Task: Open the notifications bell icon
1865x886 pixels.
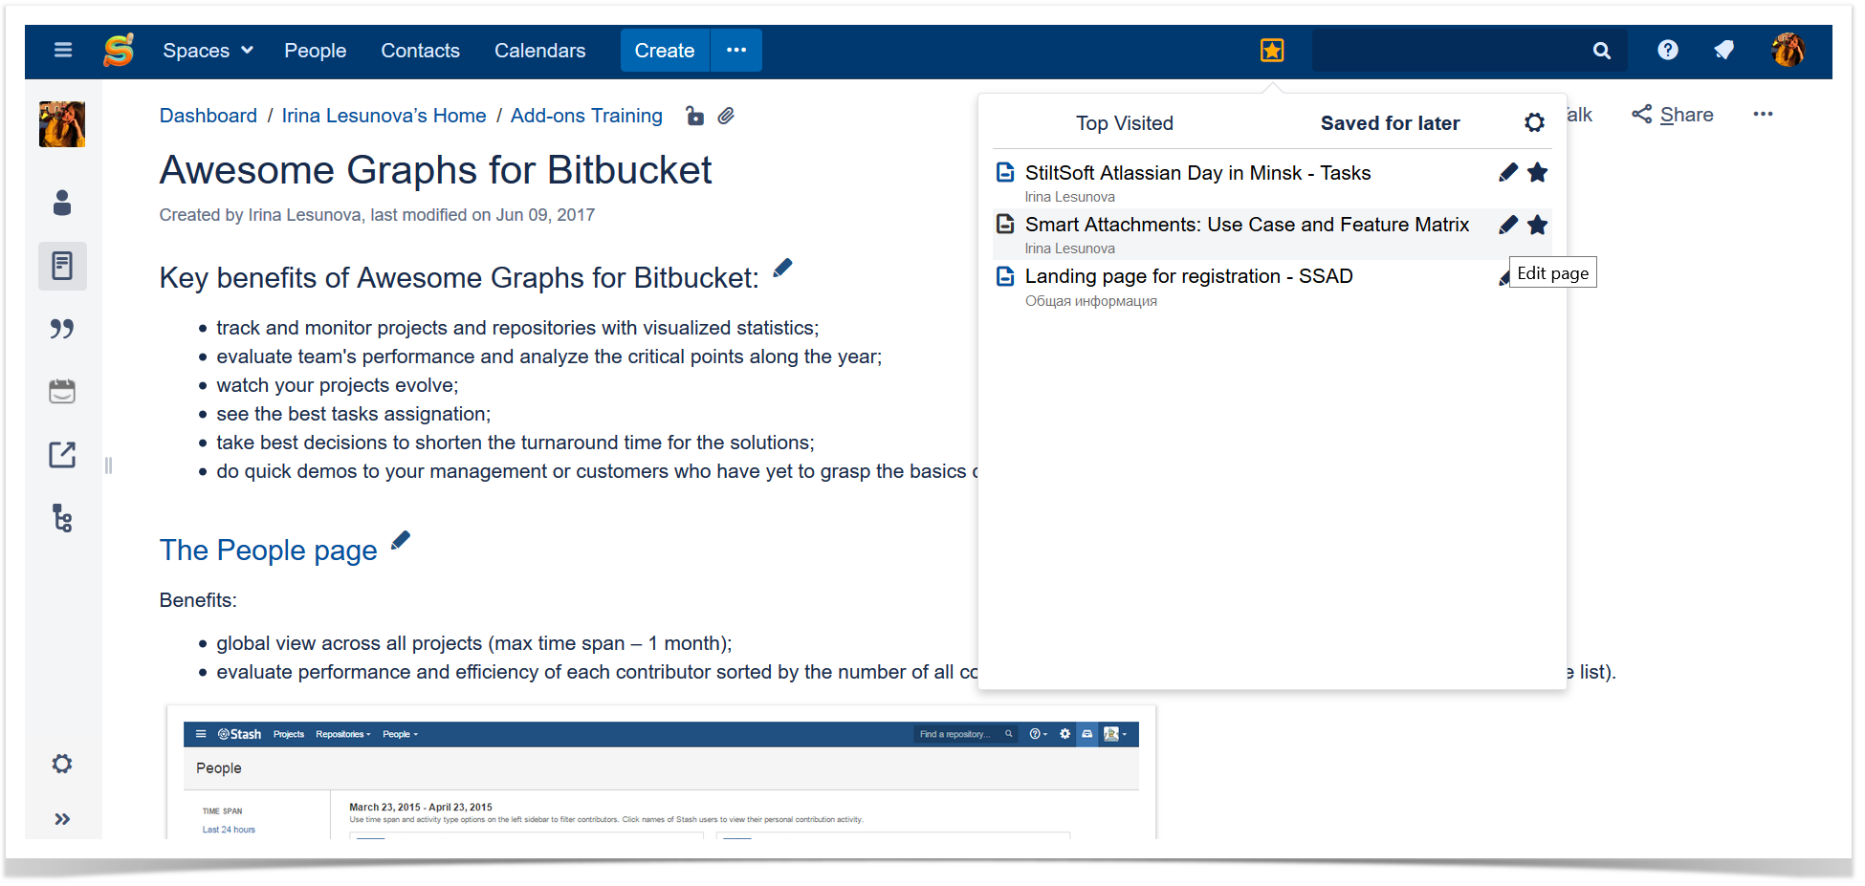Action: coord(1724,50)
